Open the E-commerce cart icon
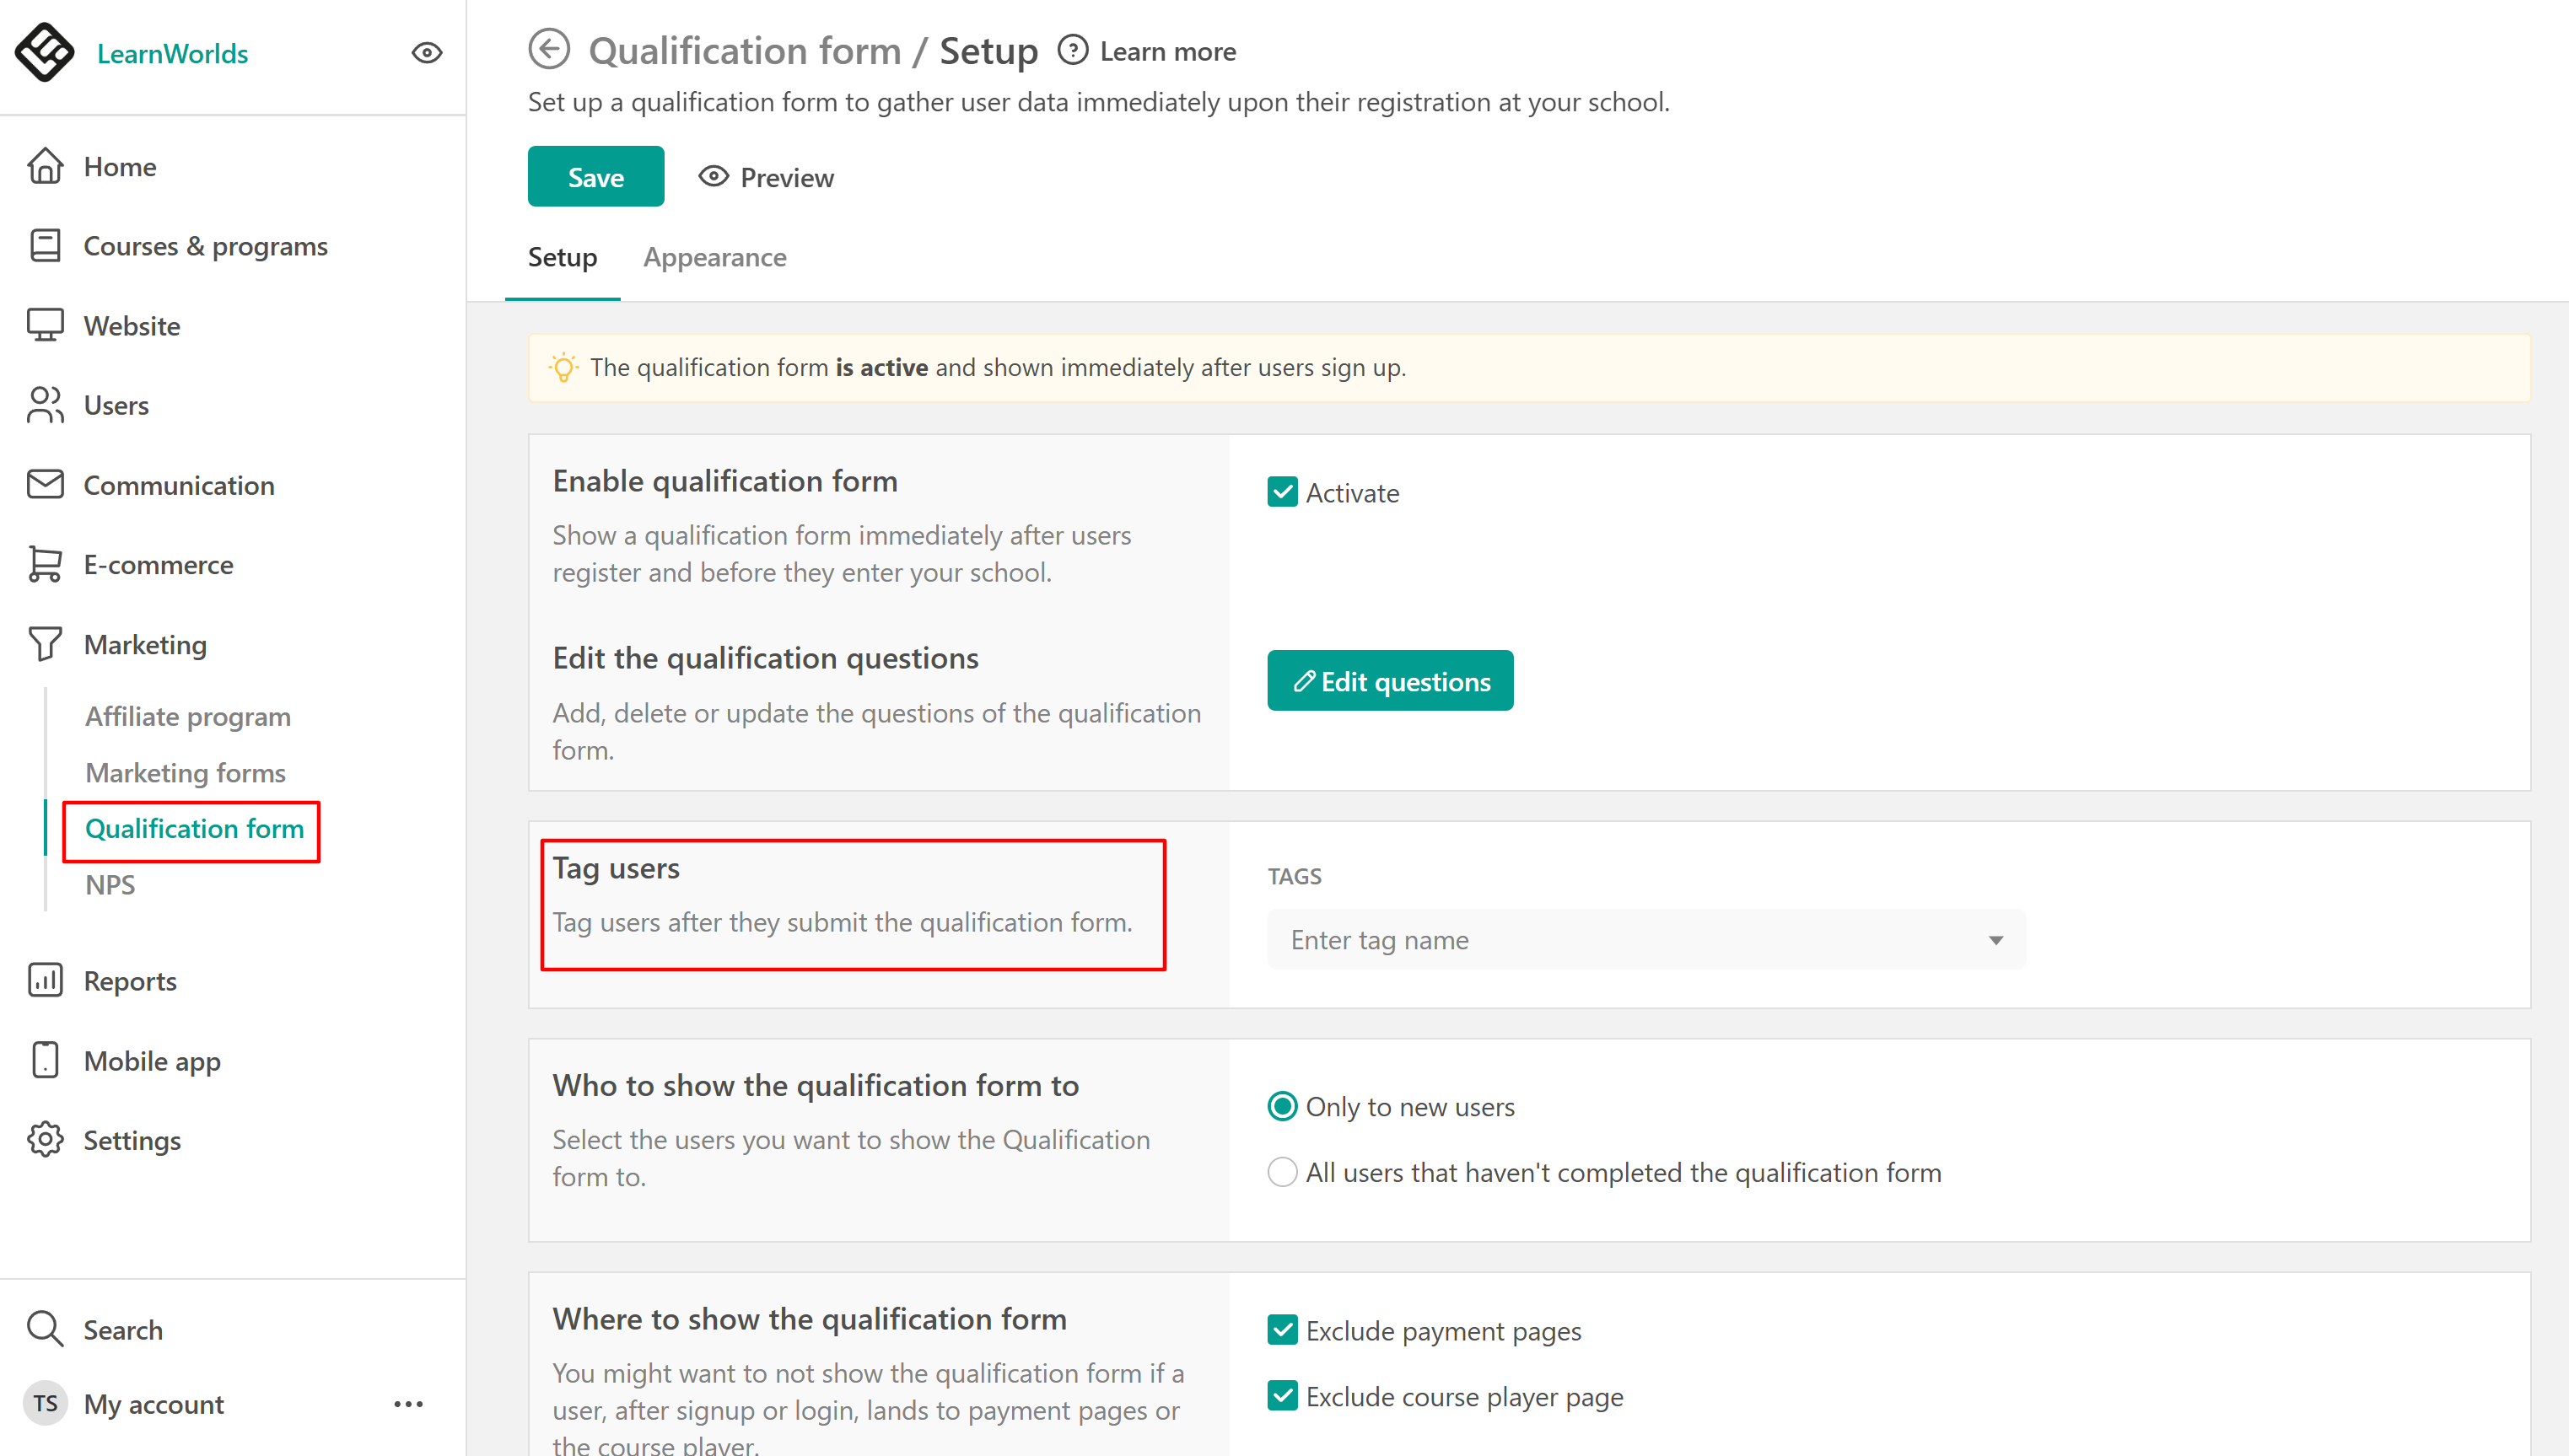 (45, 564)
